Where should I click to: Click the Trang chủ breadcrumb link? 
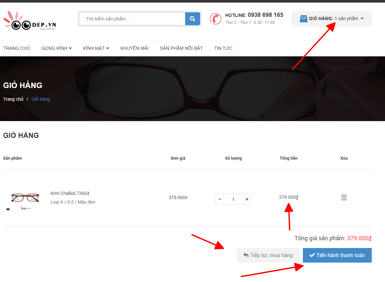(x=13, y=99)
